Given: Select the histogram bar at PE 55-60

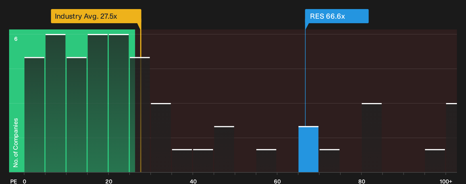Looking at the screenshot, I should (266, 161).
